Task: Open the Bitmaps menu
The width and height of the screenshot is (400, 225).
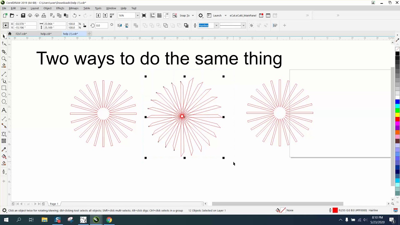Action: 73,8
